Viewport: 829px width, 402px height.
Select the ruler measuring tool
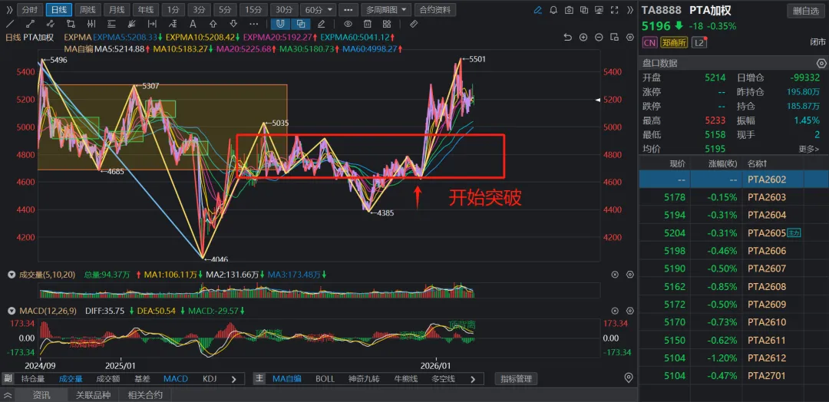(x=414, y=24)
